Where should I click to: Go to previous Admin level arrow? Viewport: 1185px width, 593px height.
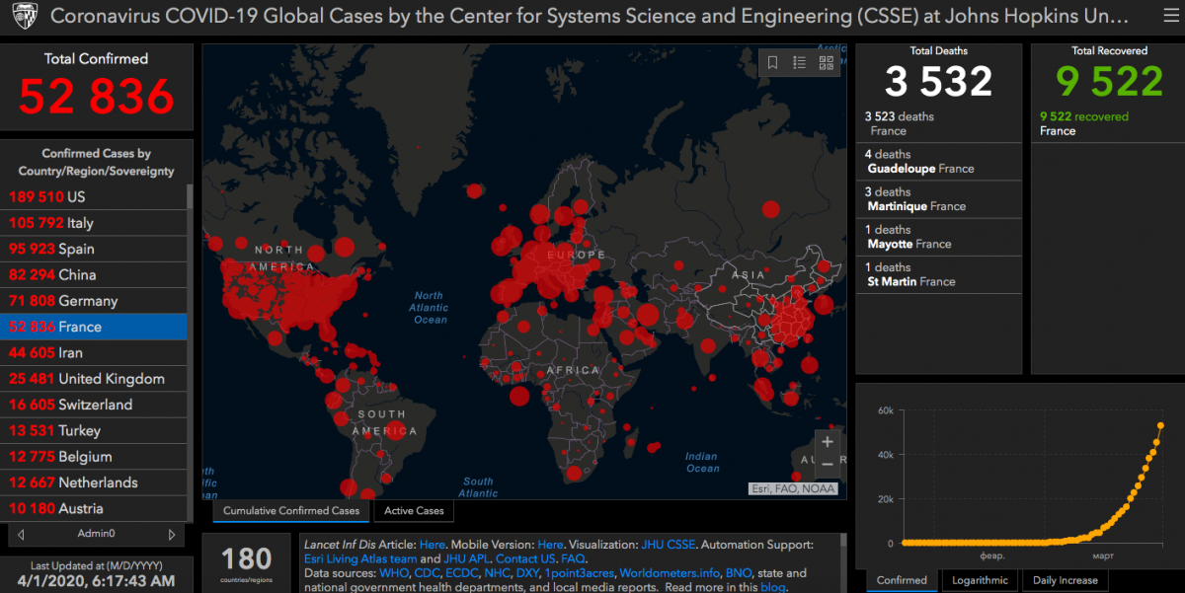coord(22,534)
